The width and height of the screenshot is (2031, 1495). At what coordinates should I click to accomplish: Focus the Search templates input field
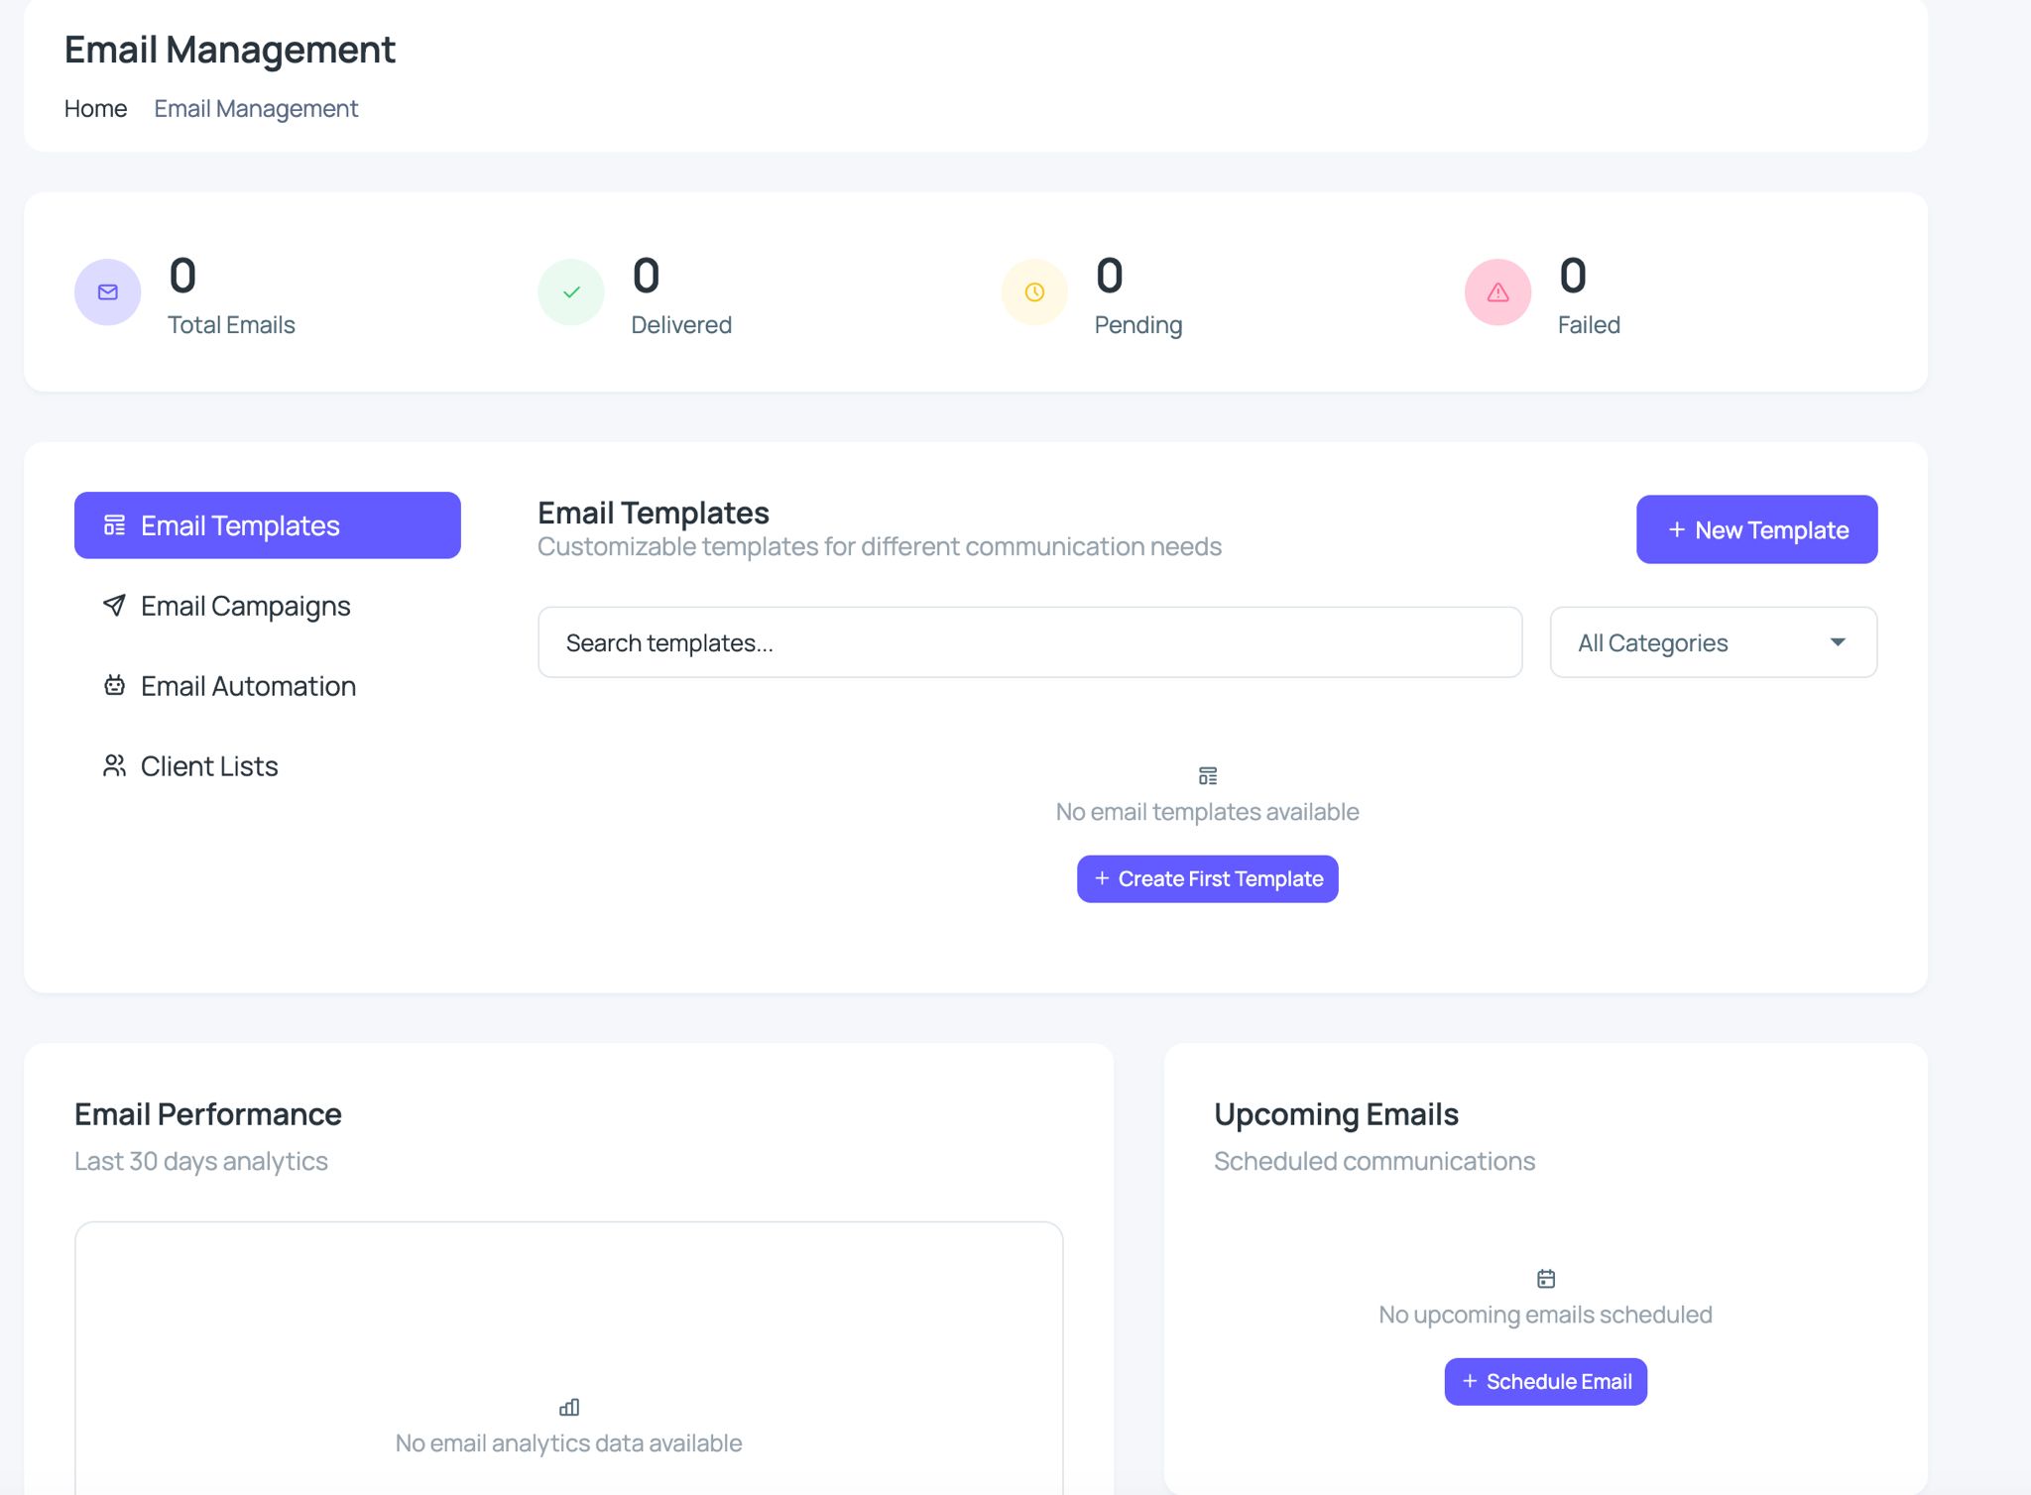[1028, 642]
